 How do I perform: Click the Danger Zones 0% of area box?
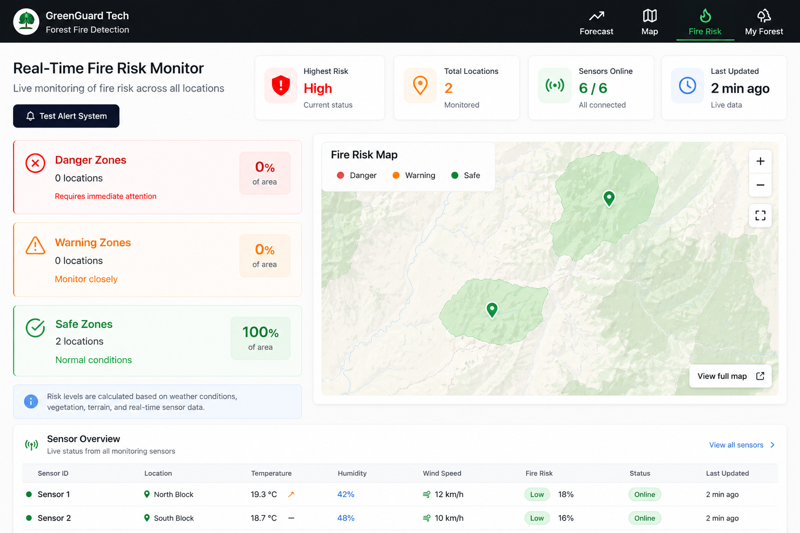pyautogui.click(x=265, y=173)
